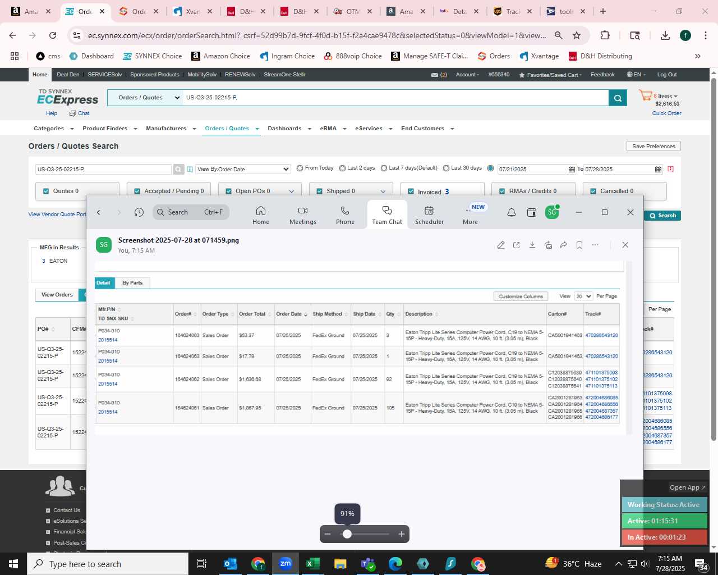Screen dimensions: 718x575
Task: Open Outlook from Windows taskbar
Action: (231, 564)
